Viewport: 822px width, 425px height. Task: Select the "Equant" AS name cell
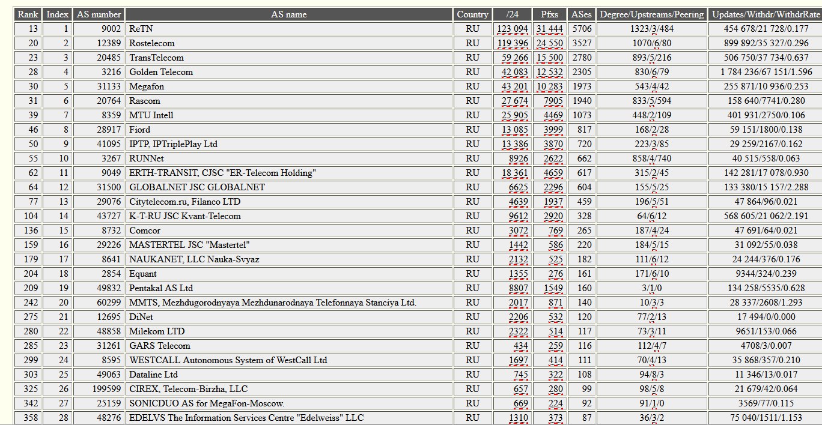click(x=289, y=274)
